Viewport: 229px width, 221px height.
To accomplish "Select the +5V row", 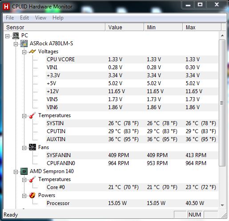I will [x=132, y=83].
